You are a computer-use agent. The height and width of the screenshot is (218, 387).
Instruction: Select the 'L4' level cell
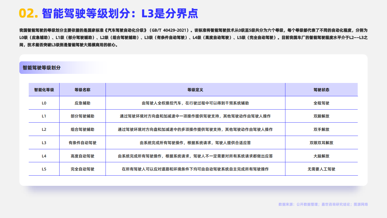44,156
